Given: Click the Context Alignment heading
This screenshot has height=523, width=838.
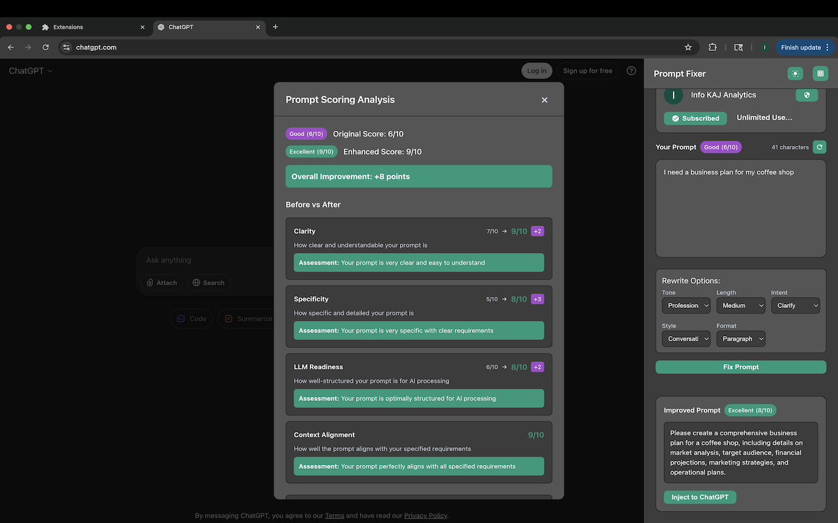Looking at the screenshot, I should point(324,435).
